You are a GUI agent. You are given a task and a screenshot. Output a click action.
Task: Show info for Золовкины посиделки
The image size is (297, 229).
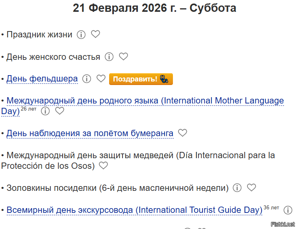tap(237, 188)
